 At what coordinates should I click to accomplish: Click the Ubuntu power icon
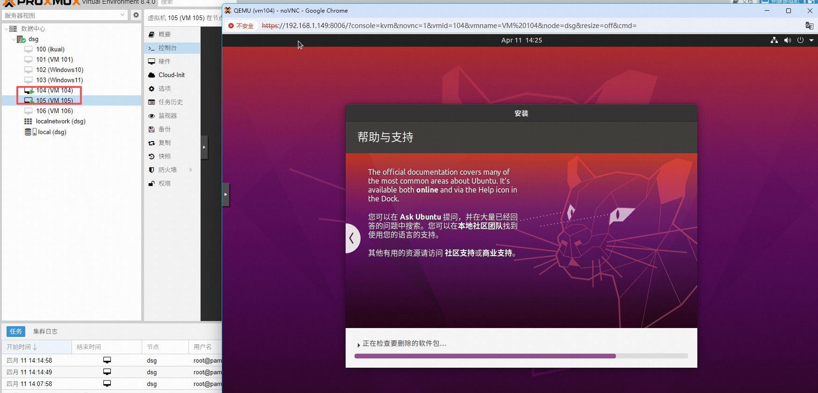click(x=800, y=40)
